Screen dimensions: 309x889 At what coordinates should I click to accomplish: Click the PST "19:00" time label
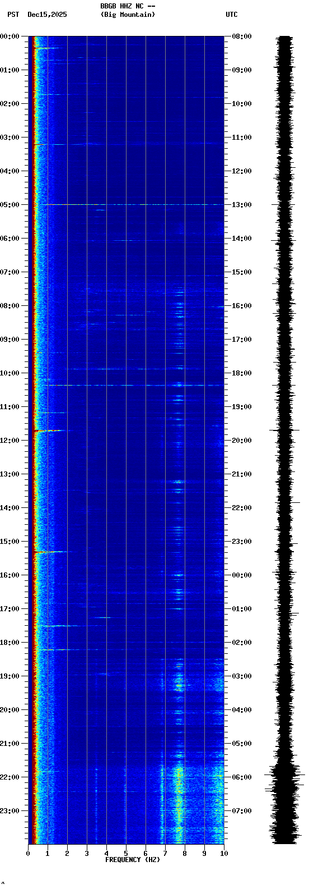pyautogui.click(x=10, y=676)
